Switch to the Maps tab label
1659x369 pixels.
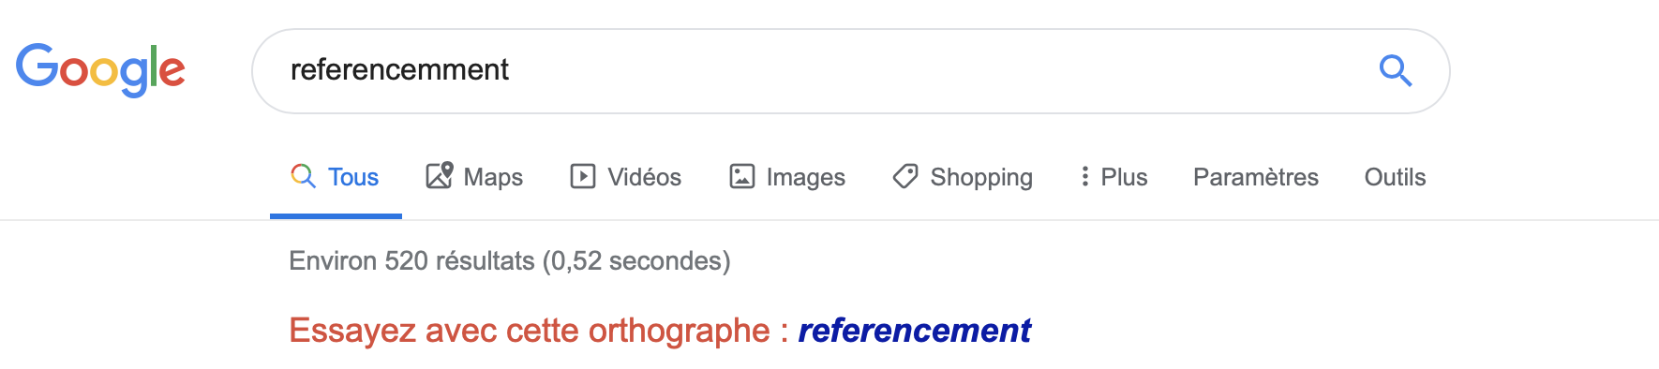click(493, 177)
